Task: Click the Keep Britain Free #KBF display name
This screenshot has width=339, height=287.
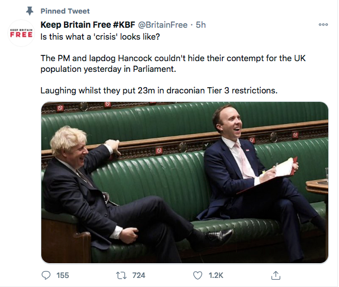Action: click(x=88, y=25)
